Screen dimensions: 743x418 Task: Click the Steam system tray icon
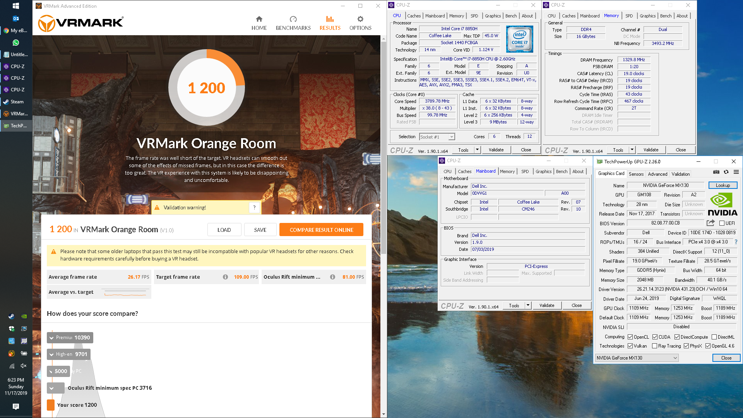point(12,316)
